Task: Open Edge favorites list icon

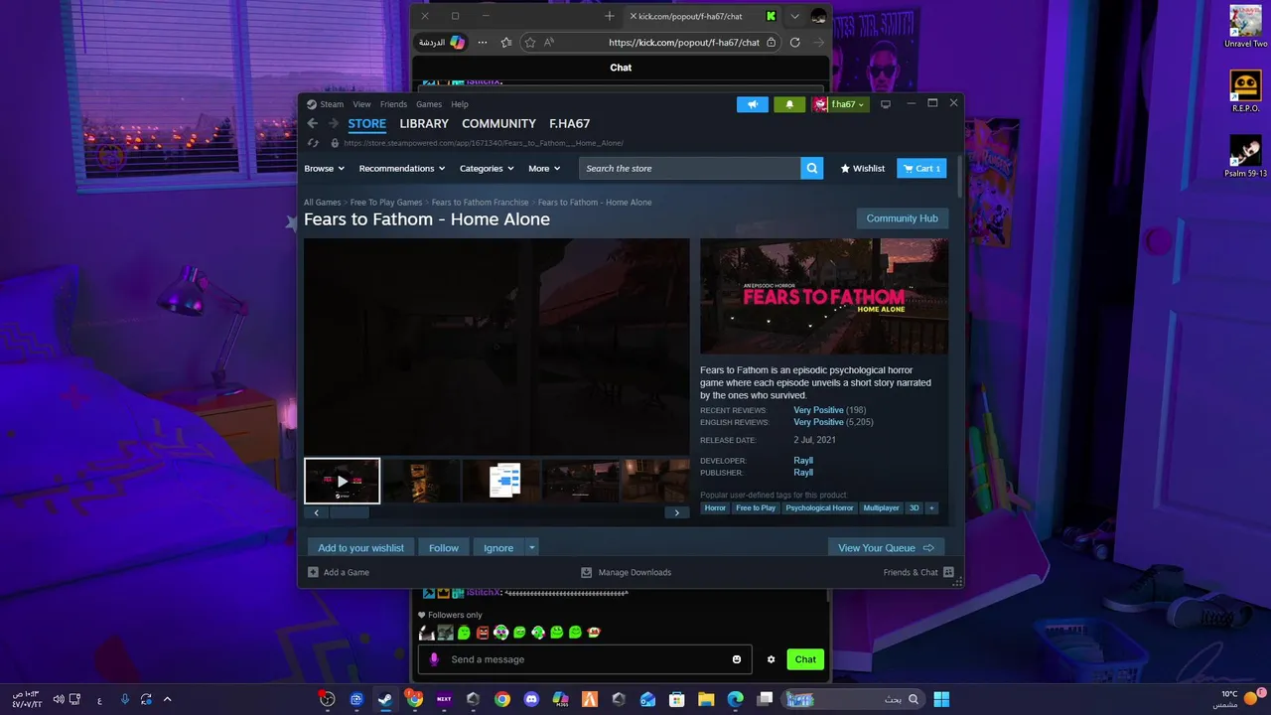Action: [x=506, y=43]
